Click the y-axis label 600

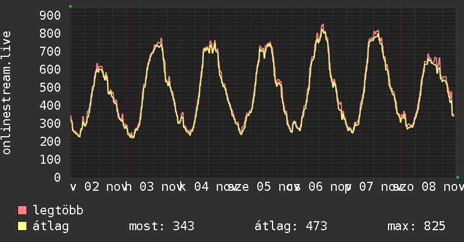click(x=50, y=70)
